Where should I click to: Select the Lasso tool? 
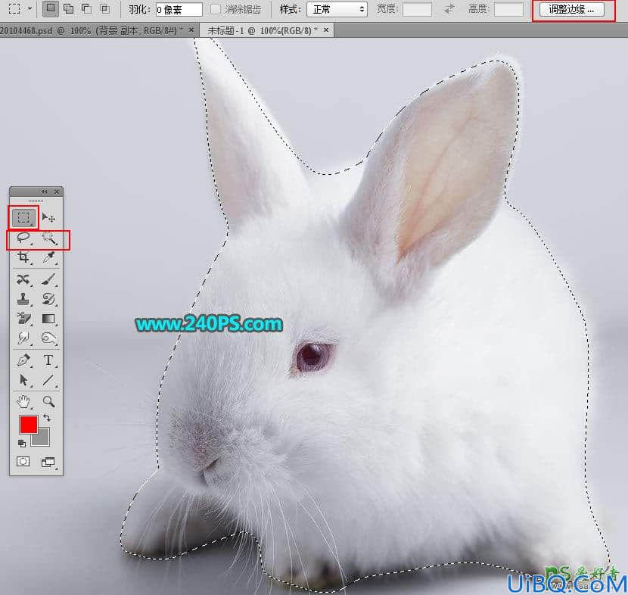point(23,238)
